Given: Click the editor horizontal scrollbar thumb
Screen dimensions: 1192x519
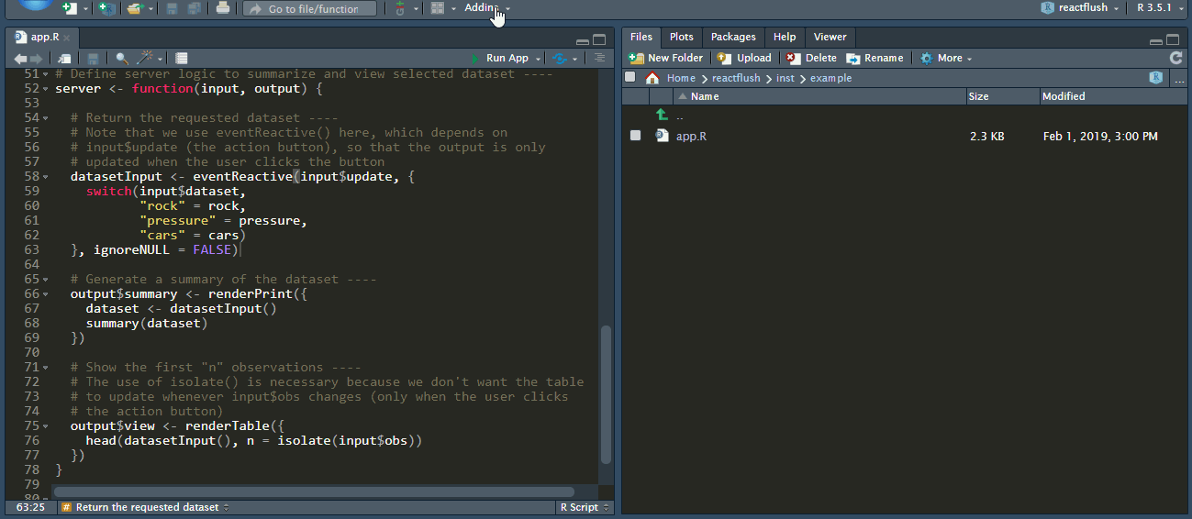Looking at the screenshot, I should [x=315, y=491].
